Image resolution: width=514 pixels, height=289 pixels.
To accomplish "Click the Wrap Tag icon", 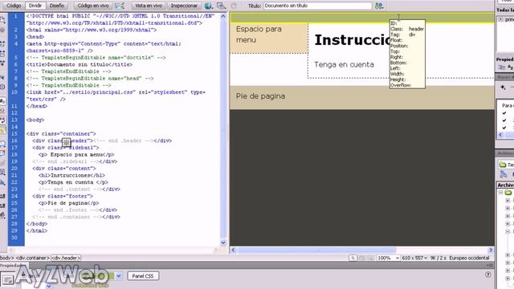I will pyautogui.click(x=2, y=163).
